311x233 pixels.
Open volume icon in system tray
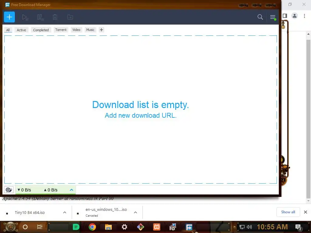pyautogui.click(x=249, y=227)
